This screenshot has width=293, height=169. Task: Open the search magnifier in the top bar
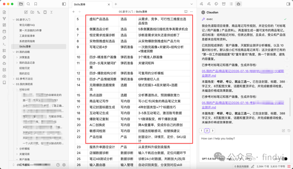(x=28, y=4)
